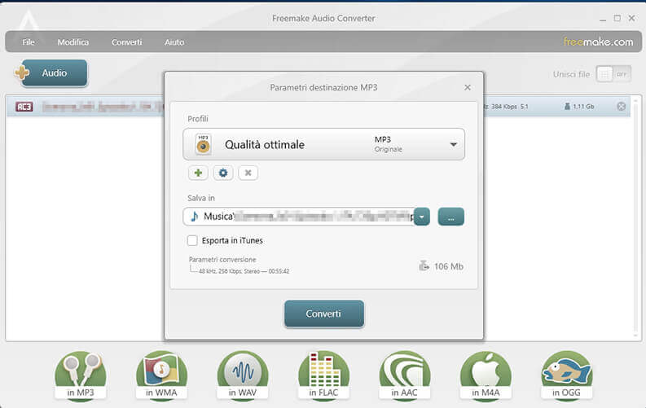
Task: Choose the in M4A format icon
Action: click(486, 375)
